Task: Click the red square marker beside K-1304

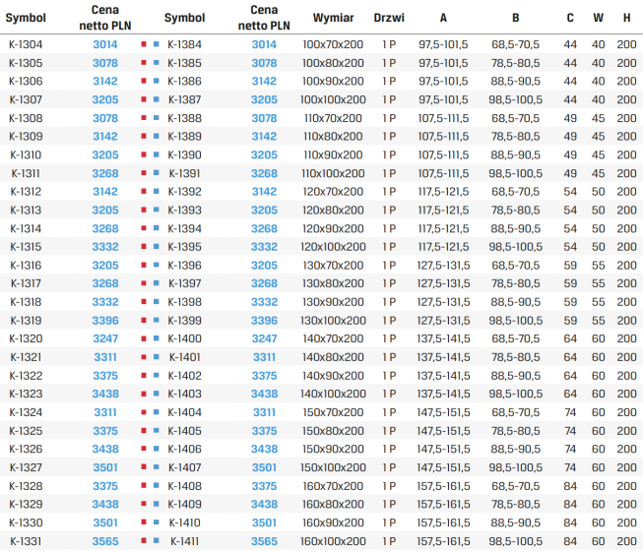Action: point(144,44)
